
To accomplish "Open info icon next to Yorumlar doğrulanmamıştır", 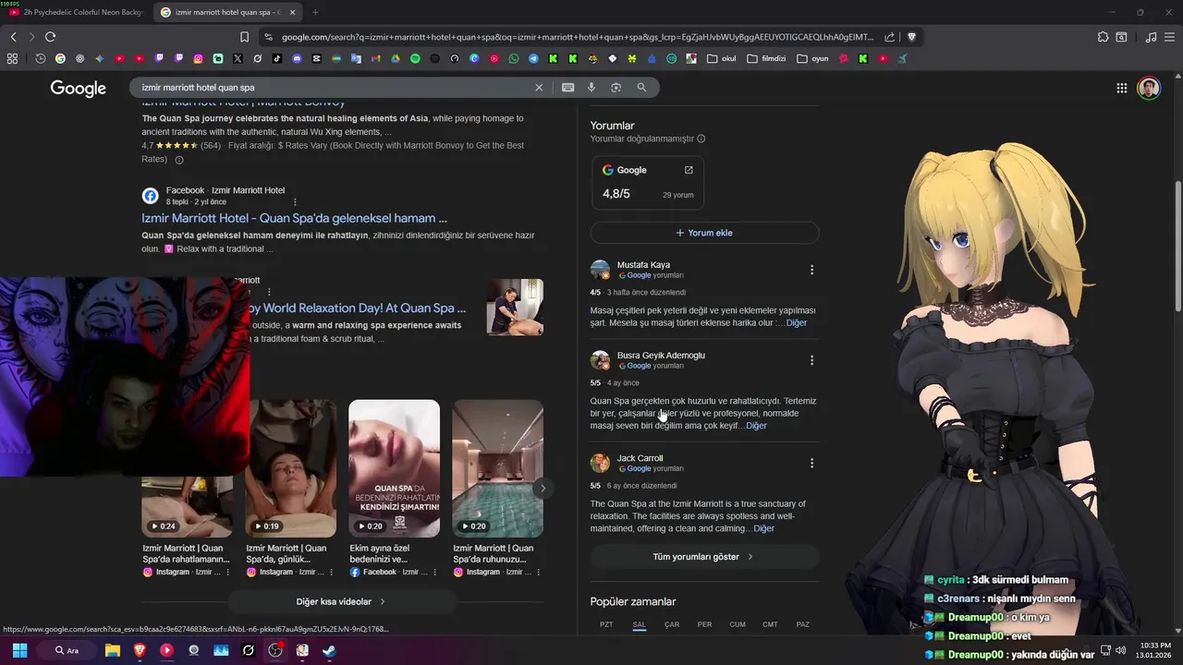I will coord(701,139).
